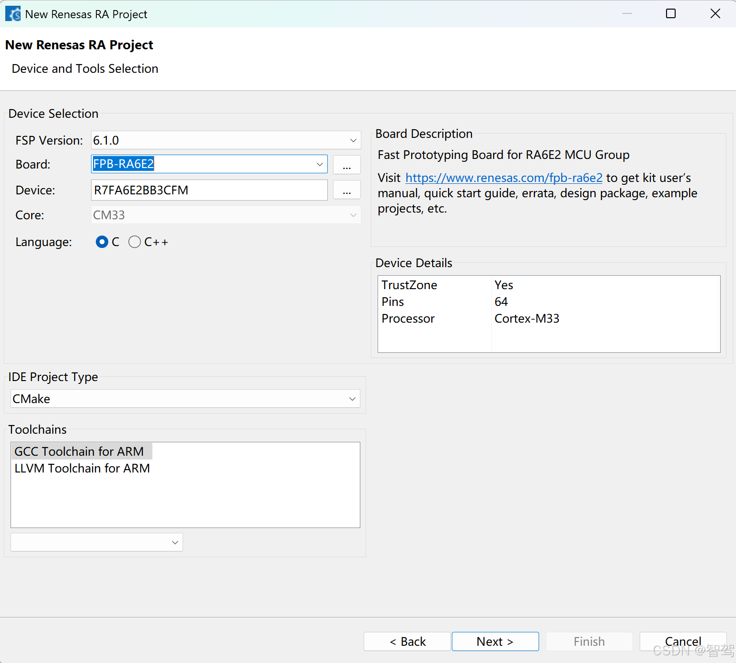This screenshot has height=663, width=736.
Task: Select LLVM Toolchain for ARM
Action: click(x=82, y=468)
